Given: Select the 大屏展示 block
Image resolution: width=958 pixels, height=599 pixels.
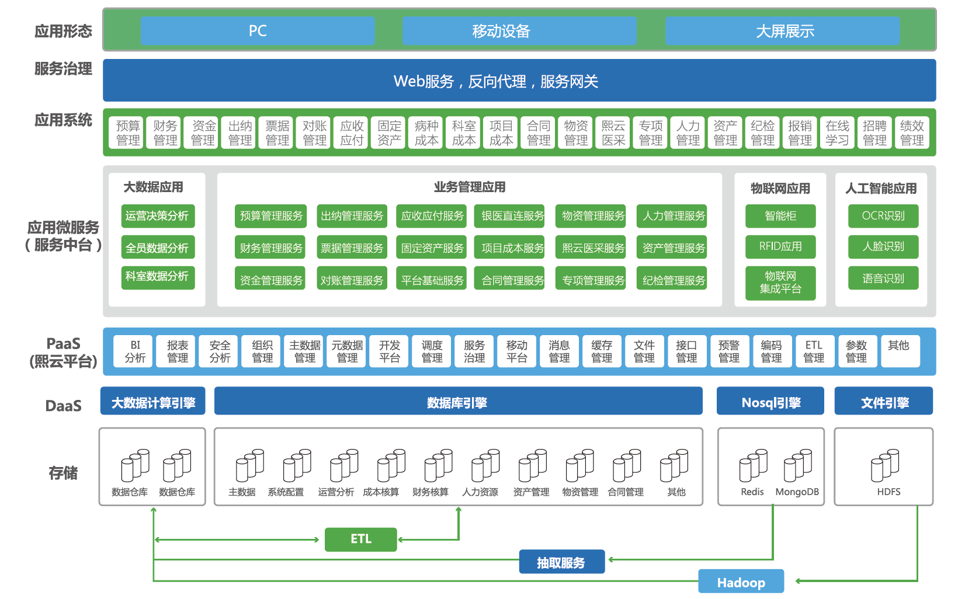Looking at the screenshot, I should coord(783,31).
